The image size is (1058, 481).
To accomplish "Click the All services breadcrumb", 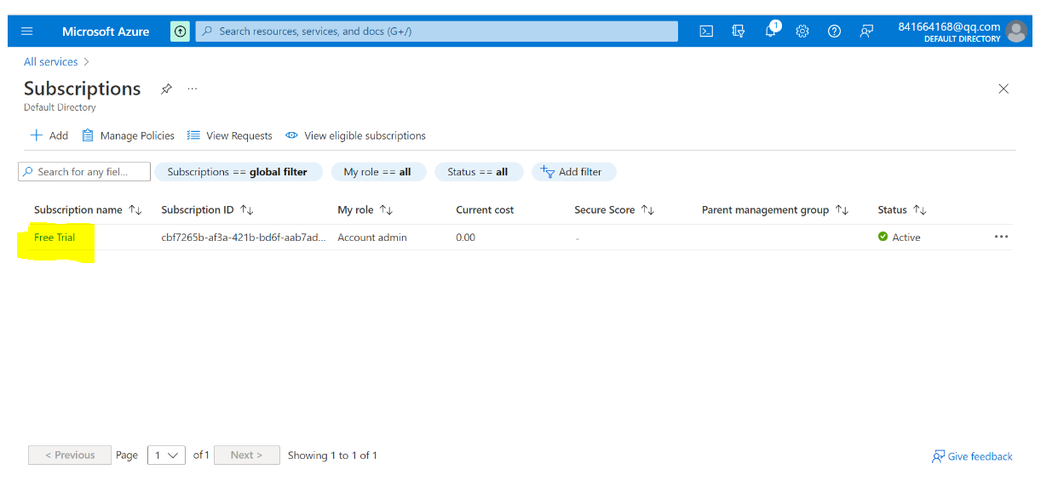I will pos(50,62).
